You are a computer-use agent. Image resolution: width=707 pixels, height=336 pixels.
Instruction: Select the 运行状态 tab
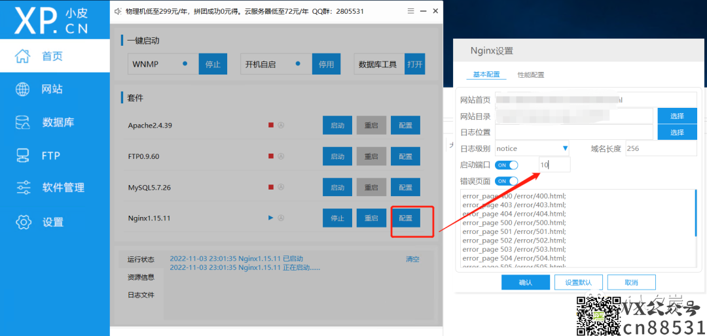(x=141, y=260)
